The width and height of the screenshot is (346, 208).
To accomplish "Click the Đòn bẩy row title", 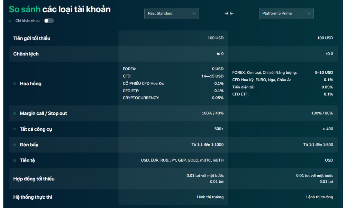I will click(x=29, y=145).
